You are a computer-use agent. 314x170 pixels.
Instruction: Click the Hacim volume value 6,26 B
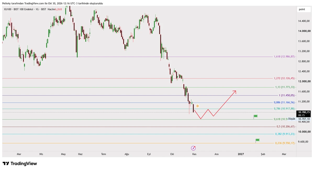[58, 9]
